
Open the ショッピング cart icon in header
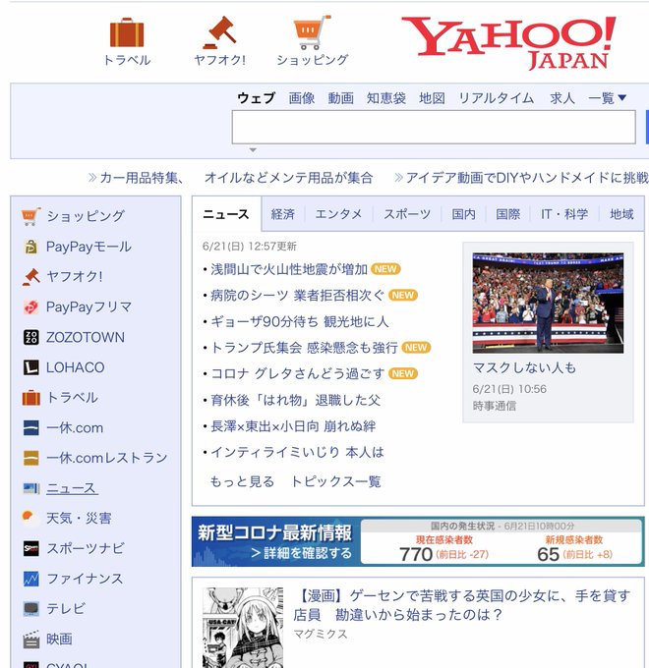(312, 32)
